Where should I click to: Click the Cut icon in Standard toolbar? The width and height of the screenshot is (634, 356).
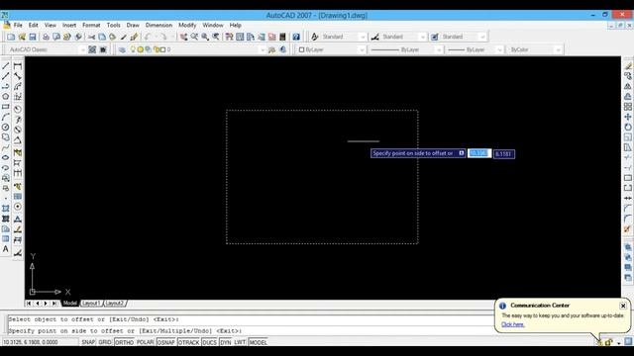[x=91, y=37]
